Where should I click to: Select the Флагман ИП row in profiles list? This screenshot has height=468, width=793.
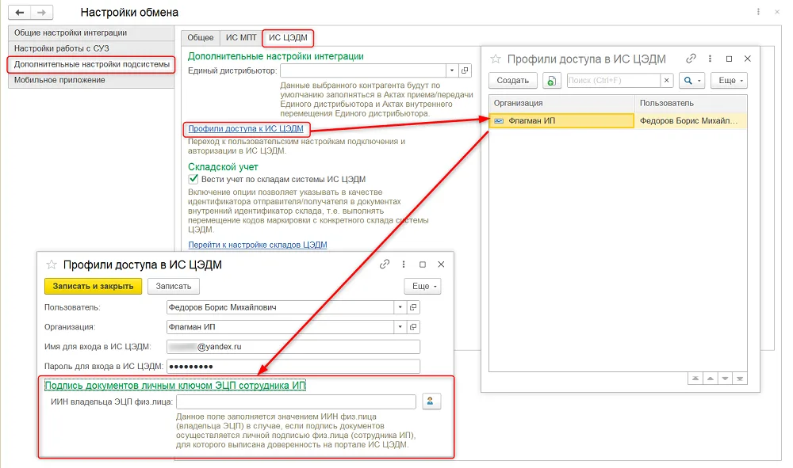tap(618, 120)
